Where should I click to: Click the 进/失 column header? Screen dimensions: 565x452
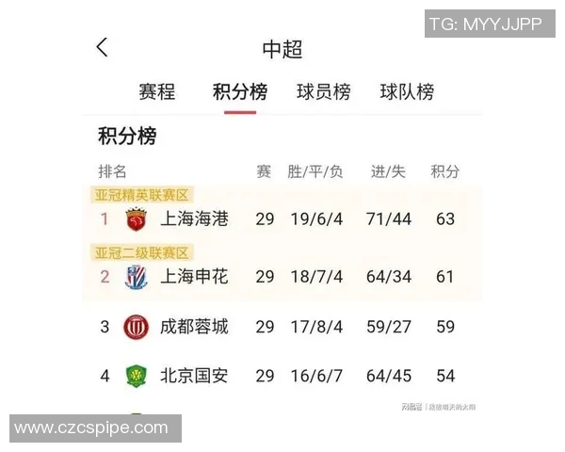388,171
